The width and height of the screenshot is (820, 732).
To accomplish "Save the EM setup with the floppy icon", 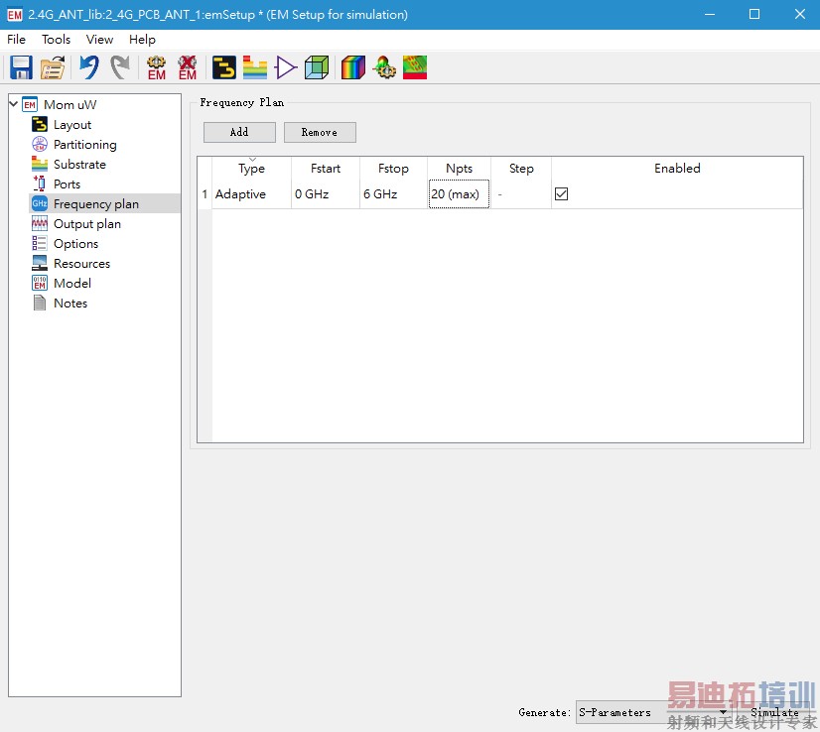I will 22,67.
